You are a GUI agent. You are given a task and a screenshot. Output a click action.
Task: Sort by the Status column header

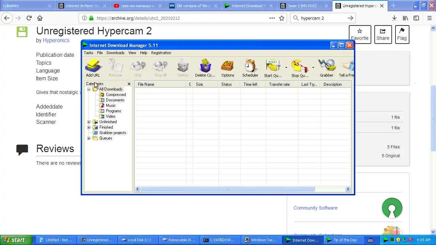tap(229, 84)
